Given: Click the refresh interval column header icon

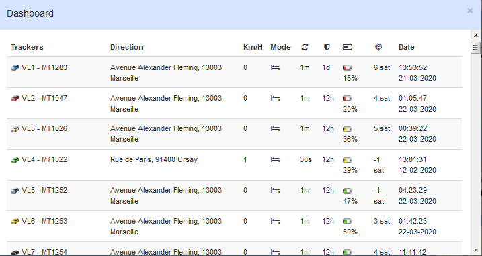Looking at the screenshot, I should click(x=305, y=47).
